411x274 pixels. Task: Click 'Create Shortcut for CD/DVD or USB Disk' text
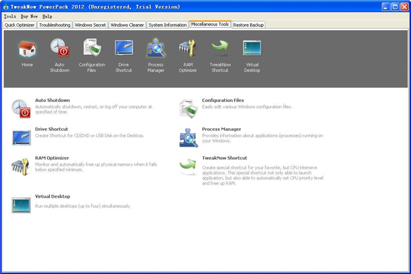coord(89,136)
